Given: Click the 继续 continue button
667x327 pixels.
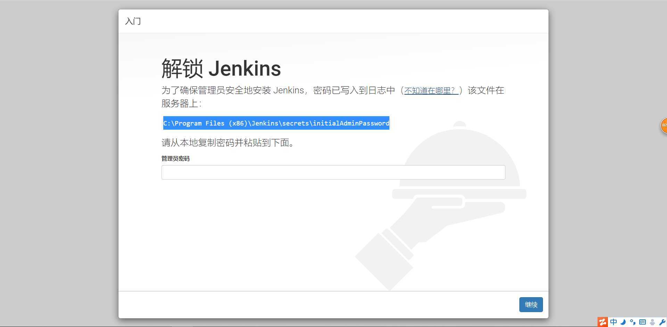Looking at the screenshot, I should (531, 304).
